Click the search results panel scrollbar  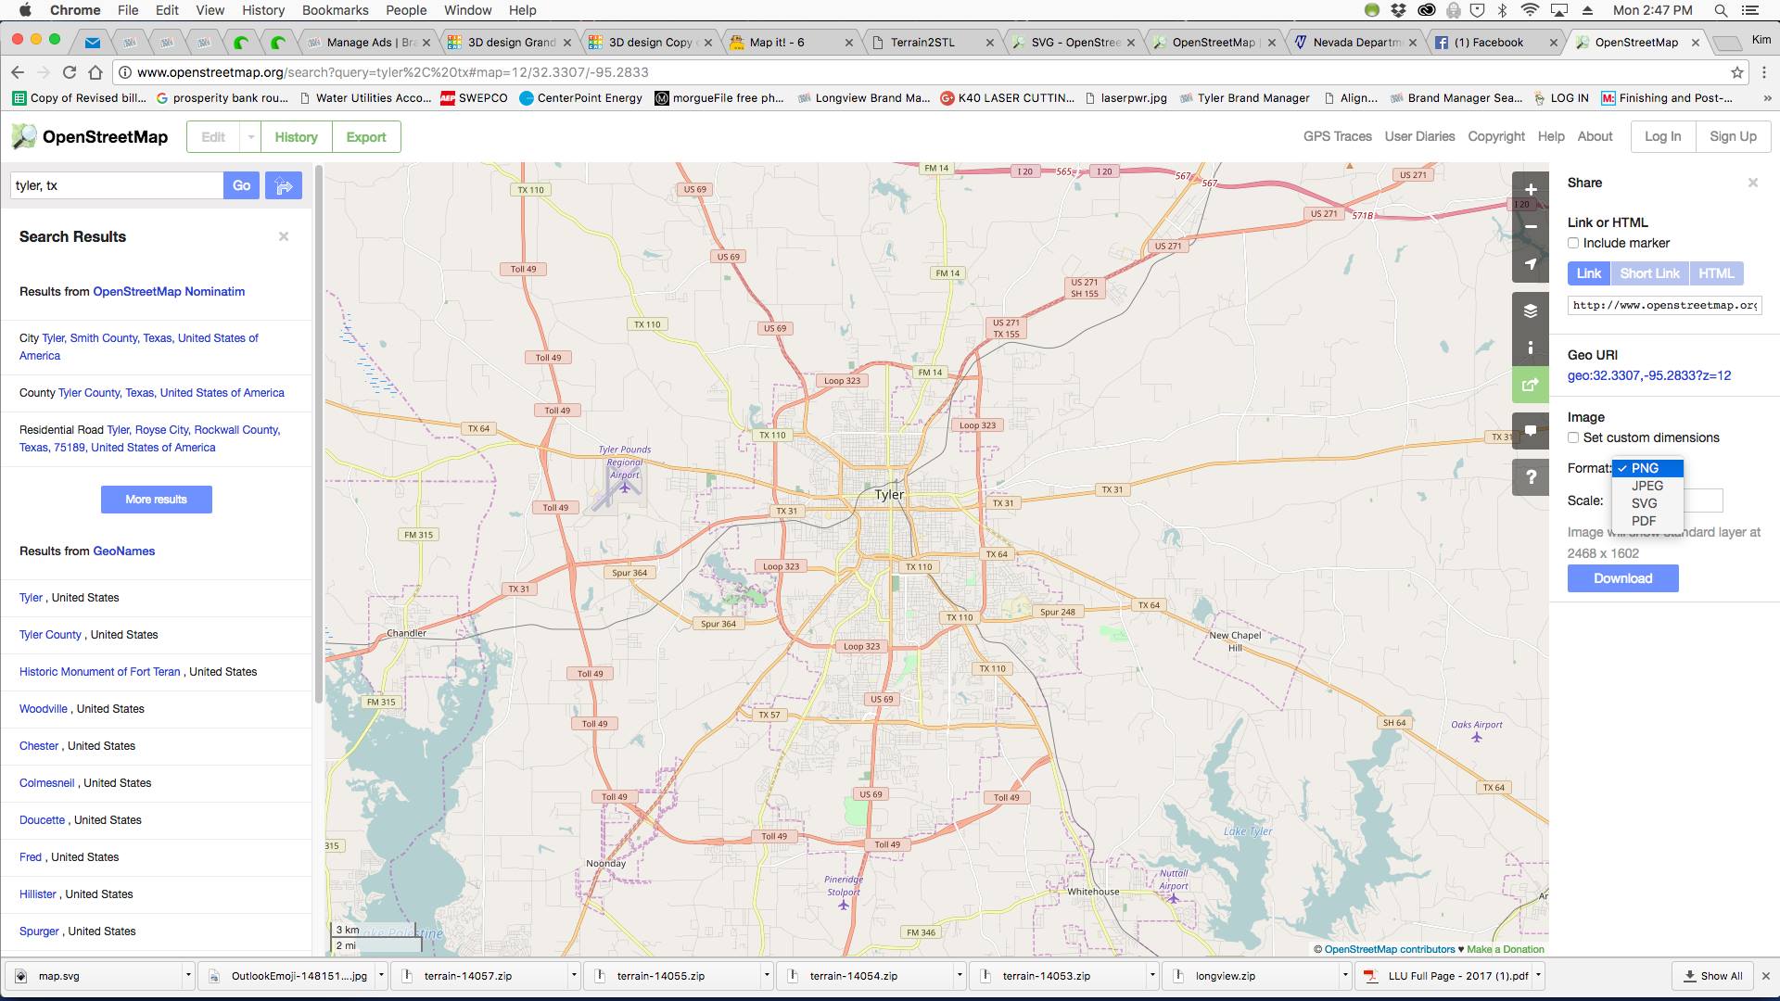point(319,436)
